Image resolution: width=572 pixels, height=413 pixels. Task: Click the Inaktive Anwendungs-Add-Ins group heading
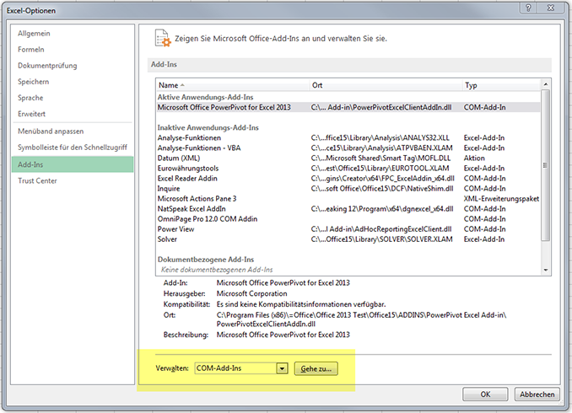click(208, 127)
